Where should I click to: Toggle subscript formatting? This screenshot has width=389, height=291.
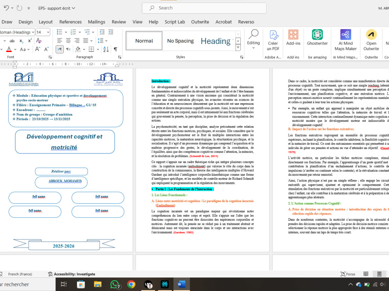pos(21,41)
